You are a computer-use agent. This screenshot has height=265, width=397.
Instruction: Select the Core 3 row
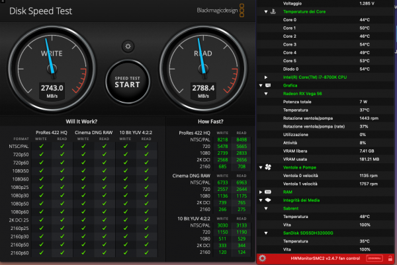point(326,44)
